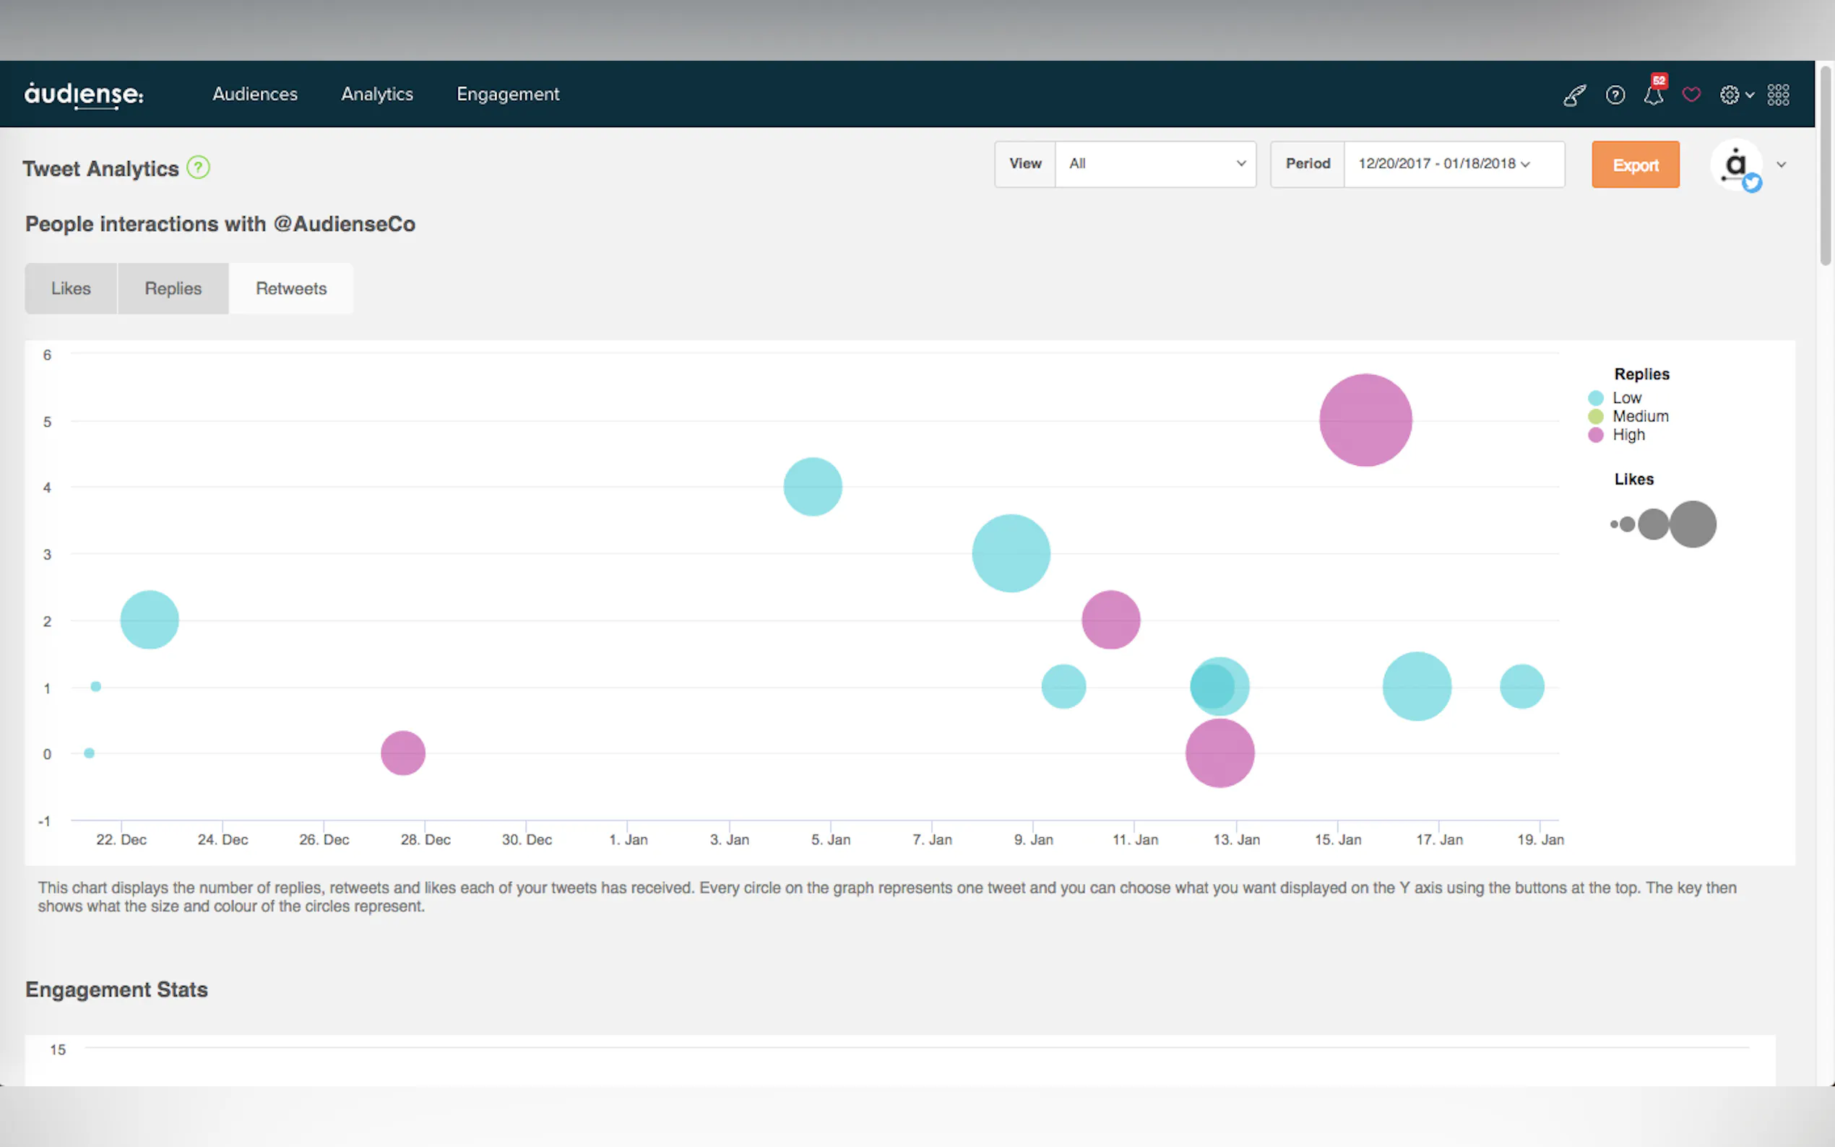Switch to the Likes tab
Screen dimensions: 1835x1147
(71, 288)
